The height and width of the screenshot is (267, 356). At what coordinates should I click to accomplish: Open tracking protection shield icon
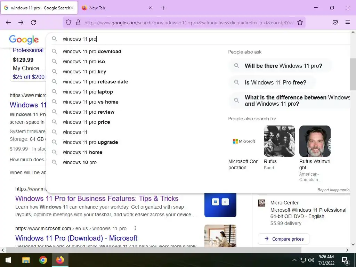pyautogui.click(x=68, y=22)
